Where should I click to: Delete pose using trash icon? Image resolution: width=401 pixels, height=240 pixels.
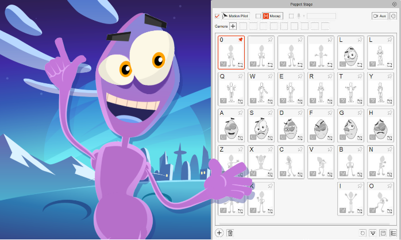click(x=230, y=233)
